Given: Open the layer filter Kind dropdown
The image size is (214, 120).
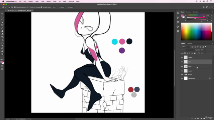Looking at the screenshot, I should 186,47.
